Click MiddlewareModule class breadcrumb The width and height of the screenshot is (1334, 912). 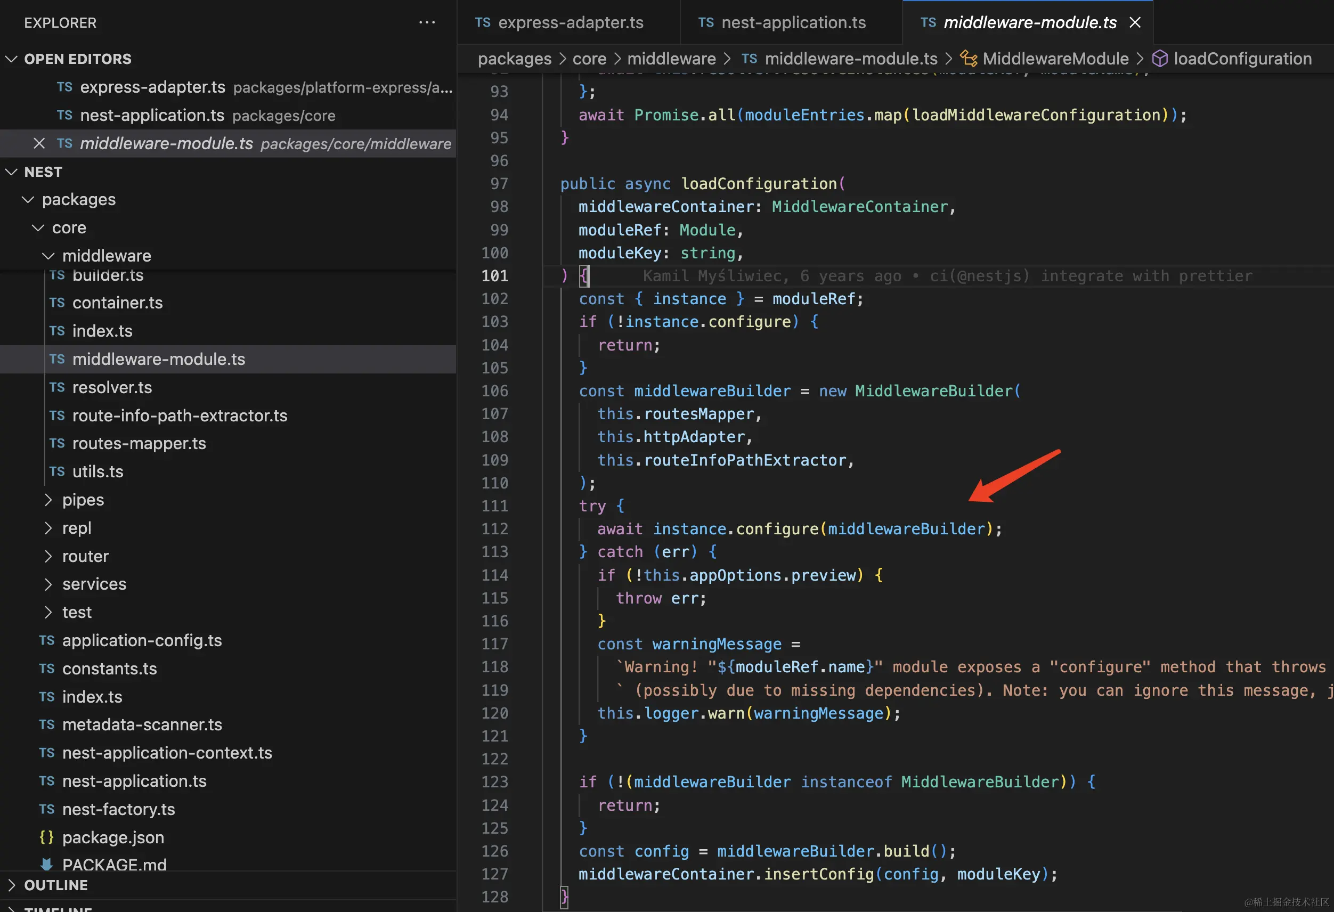(1055, 59)
